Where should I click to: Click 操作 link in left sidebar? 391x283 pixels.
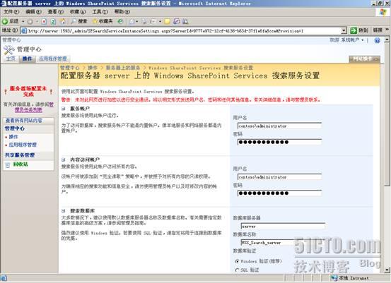(13, 137)
